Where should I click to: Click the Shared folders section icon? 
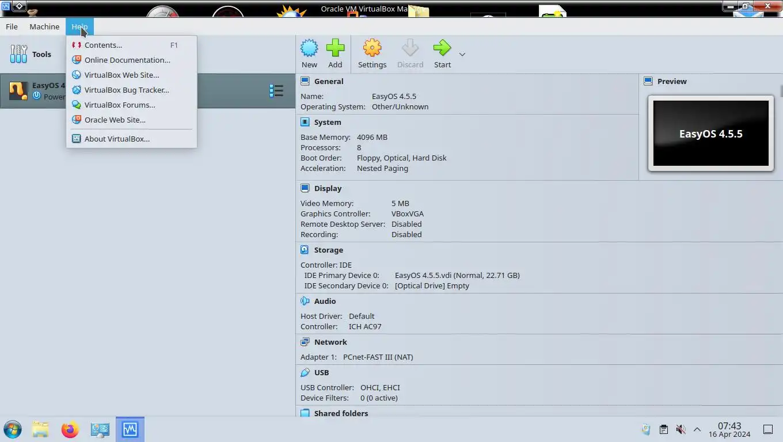coord(305,413)
